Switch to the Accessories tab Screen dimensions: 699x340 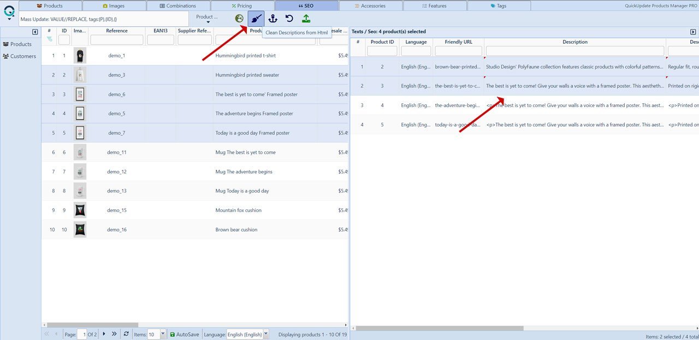(371, 5)
